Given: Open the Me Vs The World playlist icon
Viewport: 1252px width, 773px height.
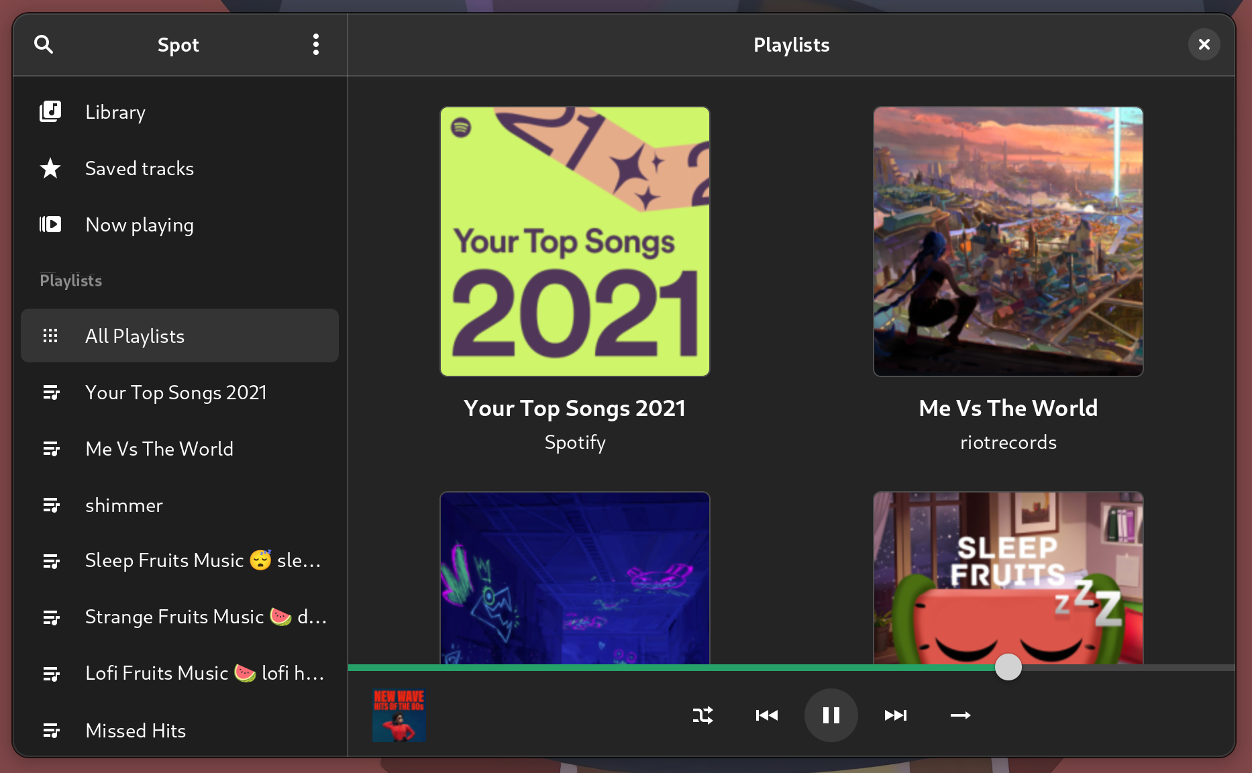Looking at the screenshot, I should (x=51, y=448).
